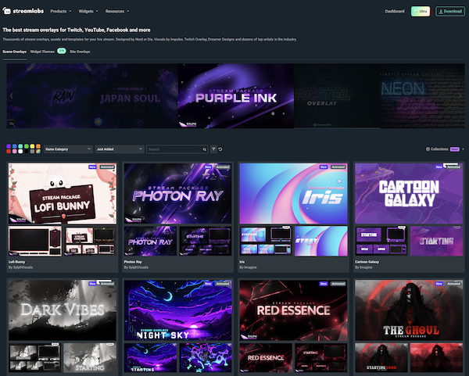Viewport: 469px width, 376px height.
Task: Select the blue color filter swatch
Action: (14, 146)
